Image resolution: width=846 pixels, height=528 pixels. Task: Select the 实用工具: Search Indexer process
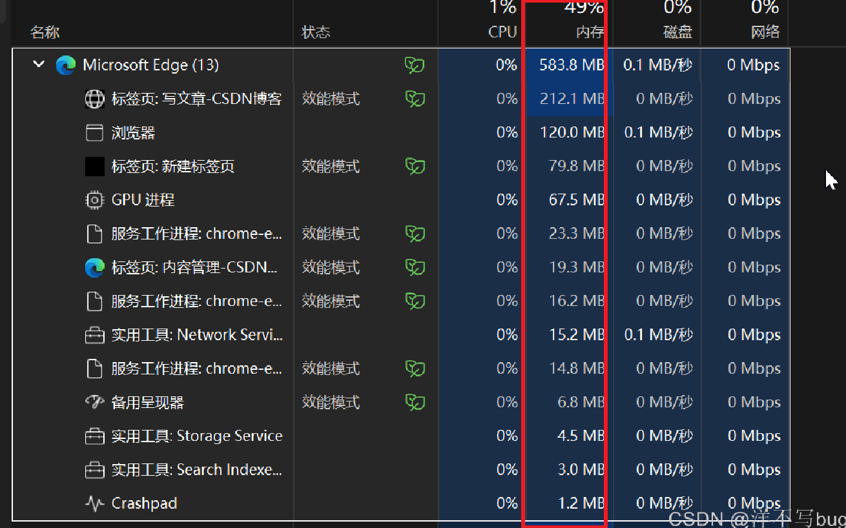click(196, 470)
